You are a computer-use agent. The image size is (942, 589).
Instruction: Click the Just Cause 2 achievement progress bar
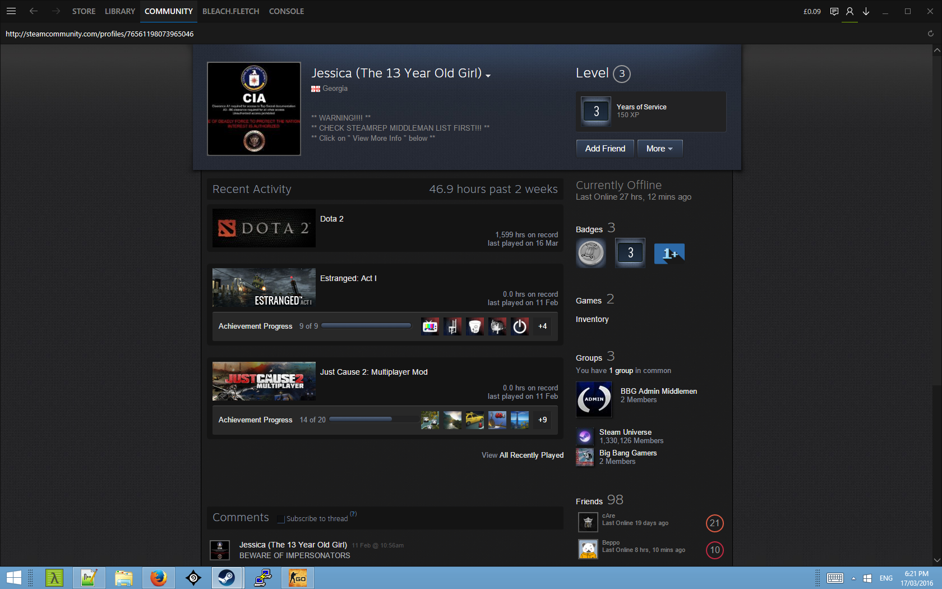pos(373,420)
